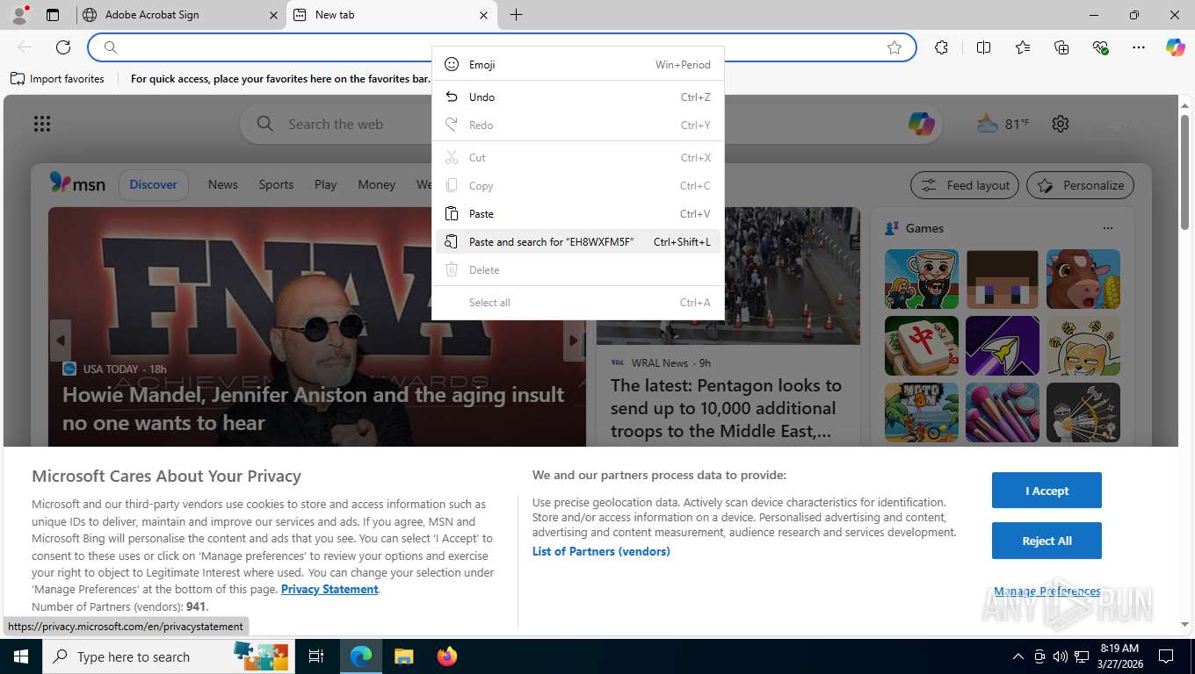Click Copilot icon in web search box
This screenshot has width=1195, height=674.
[921, 124]
